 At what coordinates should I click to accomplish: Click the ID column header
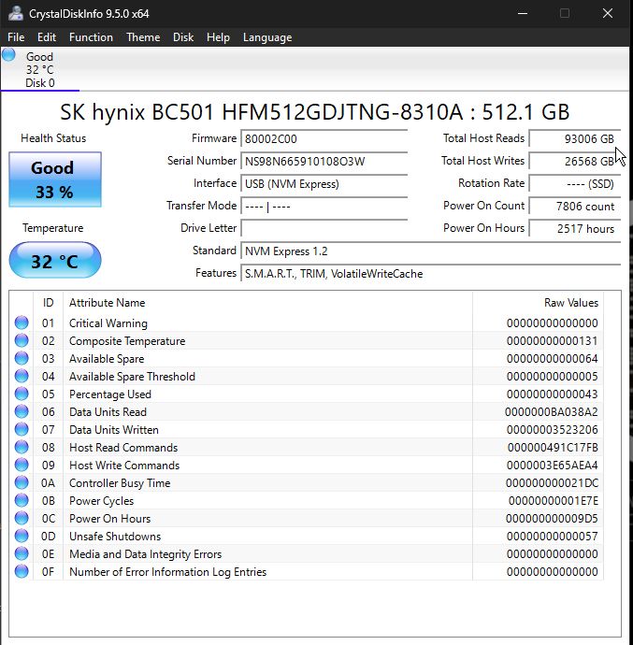(49, 303)
